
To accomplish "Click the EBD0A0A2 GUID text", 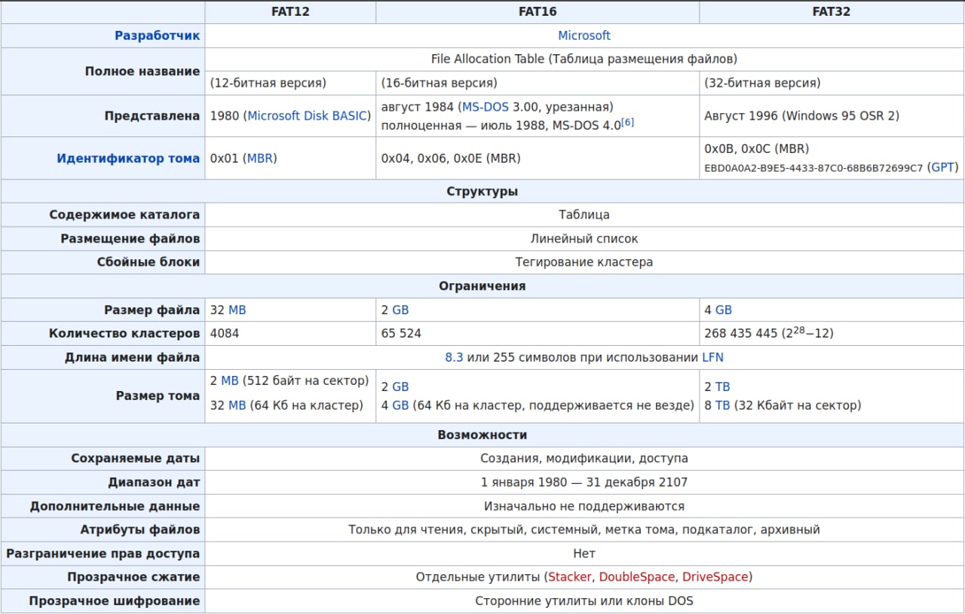I will point(813,168).
